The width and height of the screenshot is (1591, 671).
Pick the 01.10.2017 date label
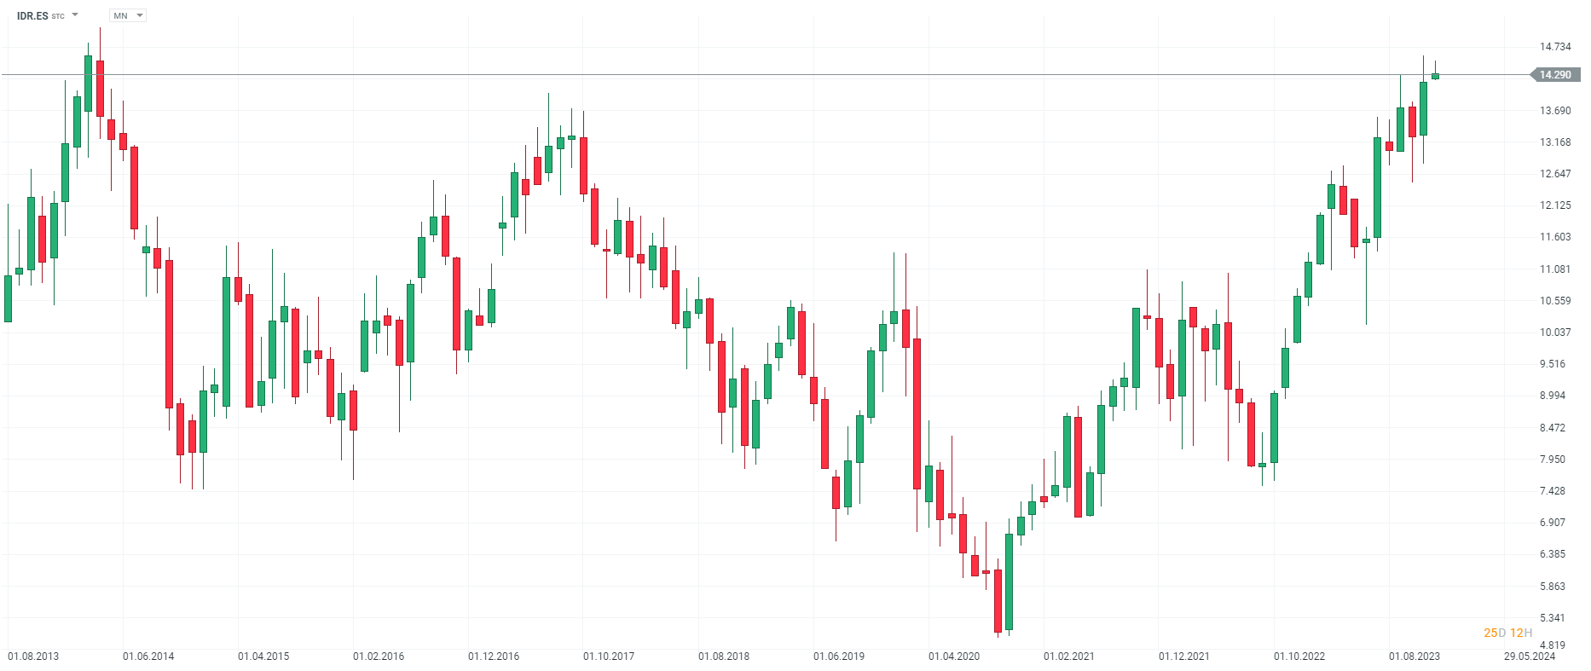point(609,657)
